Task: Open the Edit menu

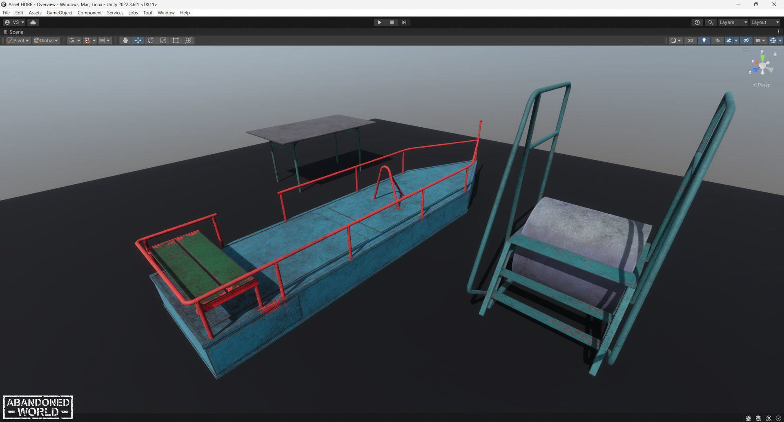Action: [x=19, y=13]
